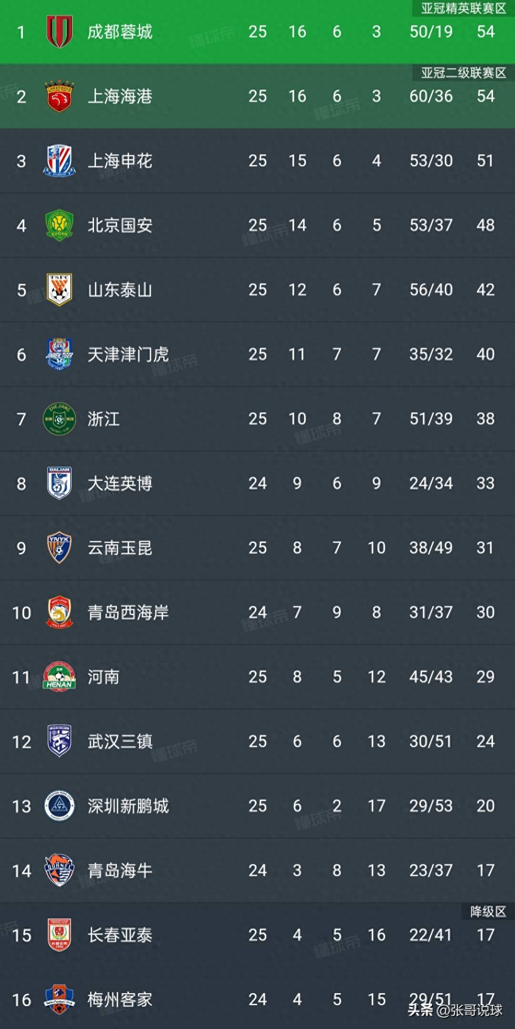Screen dimensions: 515x1029
Task: Tap the 降级区 relegation zone tag
Action: pyautogui.click(x=488, y=912)
